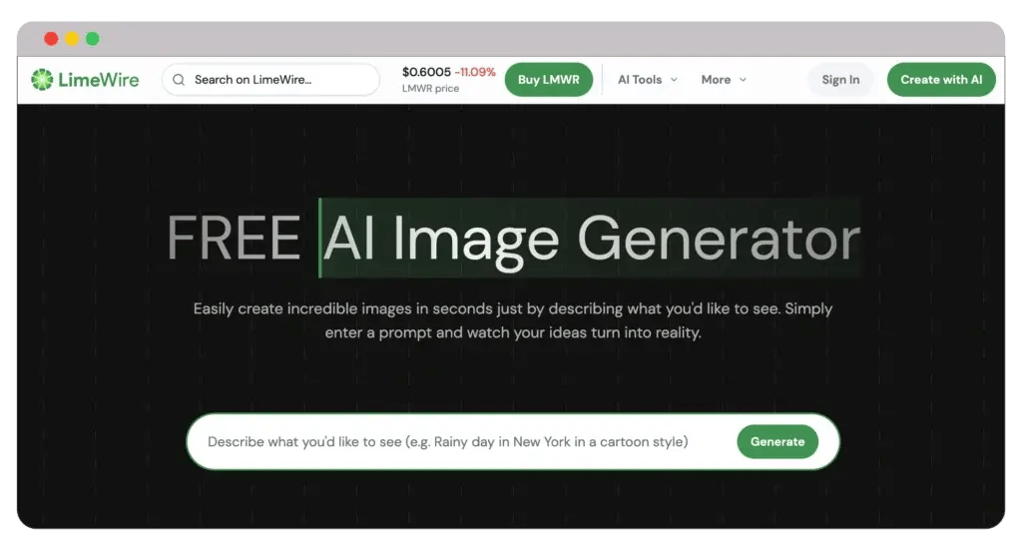Open the More menu
The width and height of the screenshot is (1022, 539).
pos(716,80)
